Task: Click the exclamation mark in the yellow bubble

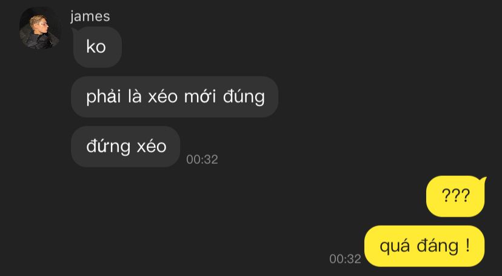Action: tap(467, 246)
